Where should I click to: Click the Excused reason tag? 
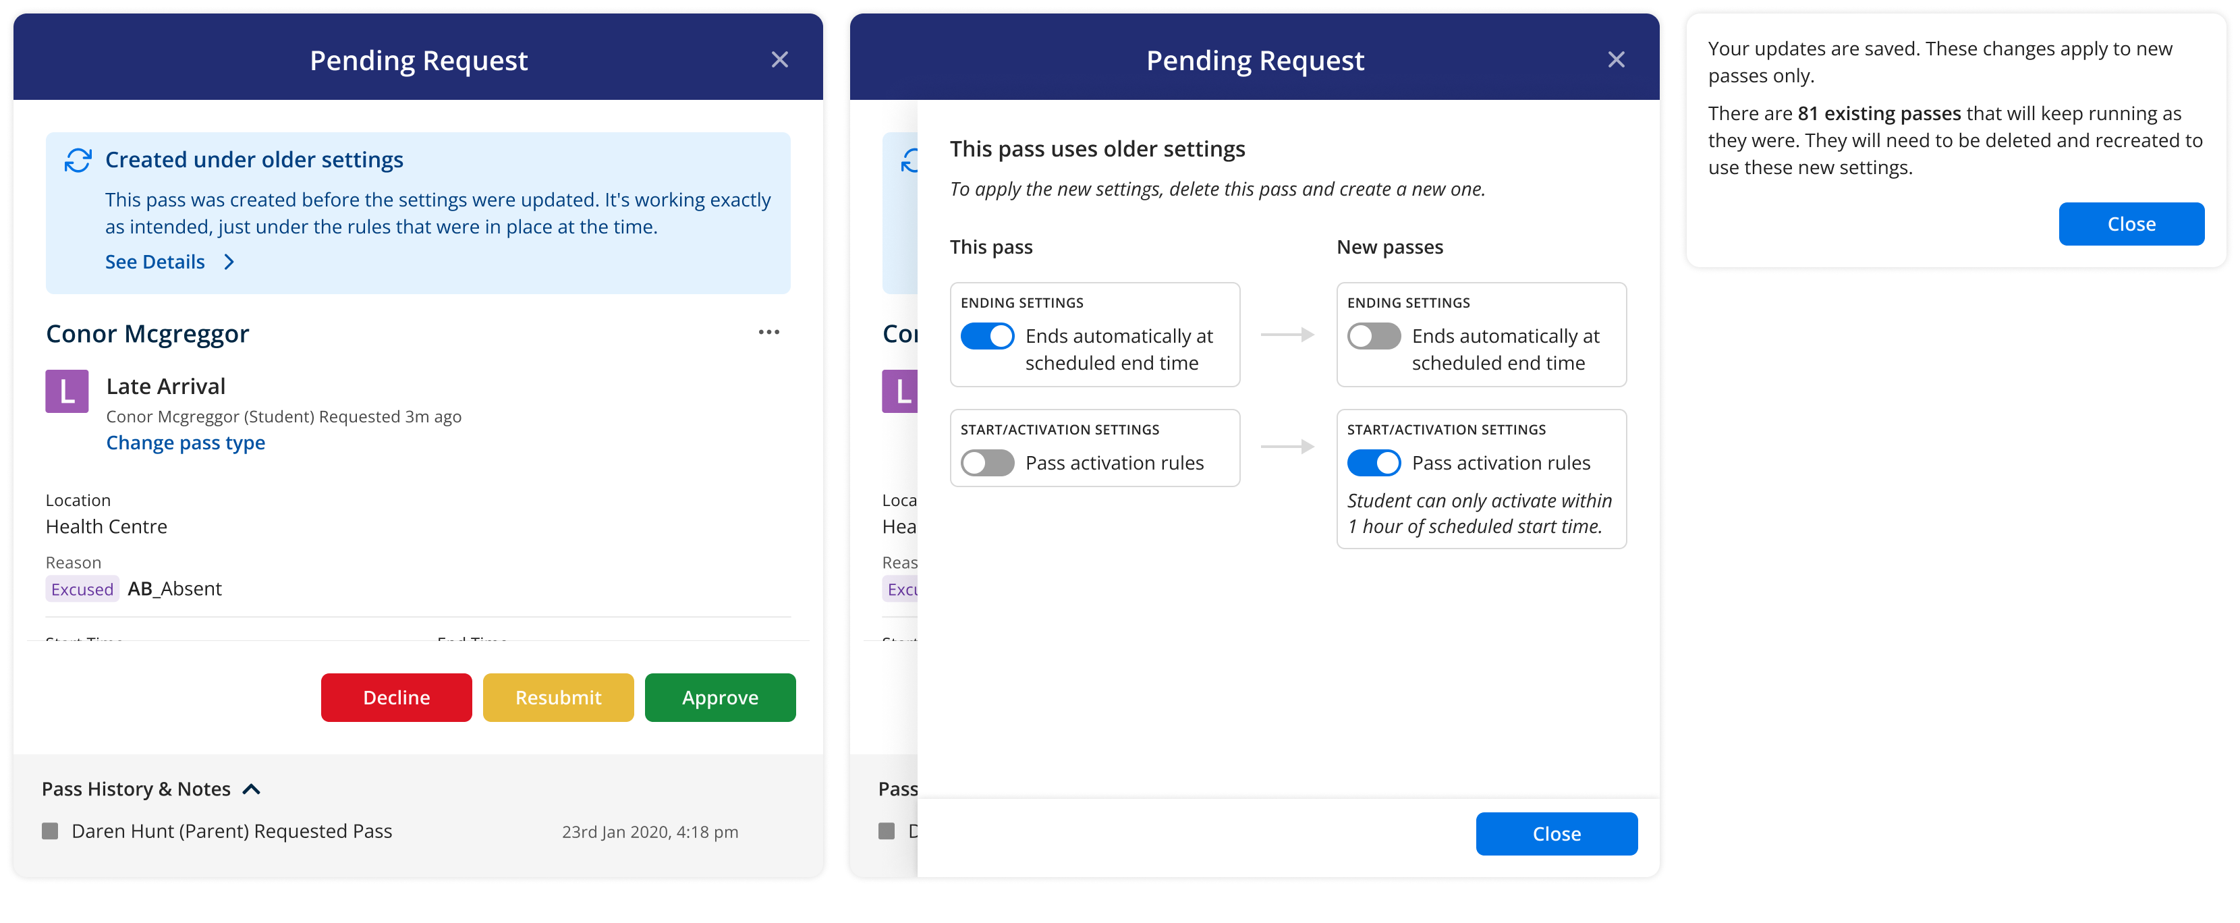[82, 589]
